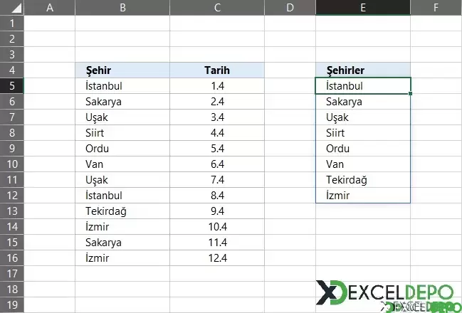Click the Ordu cell in the Şehir column
The image size is (462, 313).
point(122,149)
